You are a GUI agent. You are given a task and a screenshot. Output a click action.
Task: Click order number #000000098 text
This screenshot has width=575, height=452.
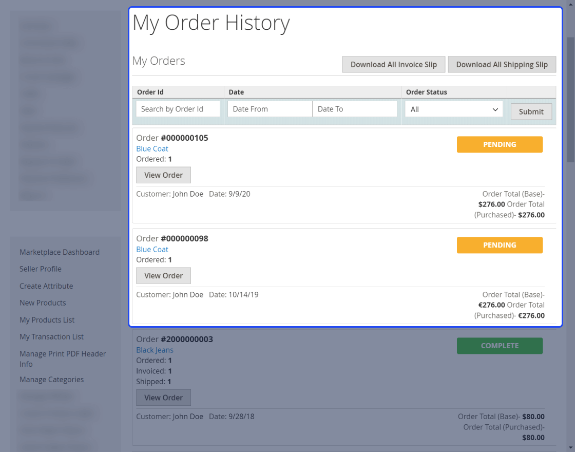coord(184,238)
